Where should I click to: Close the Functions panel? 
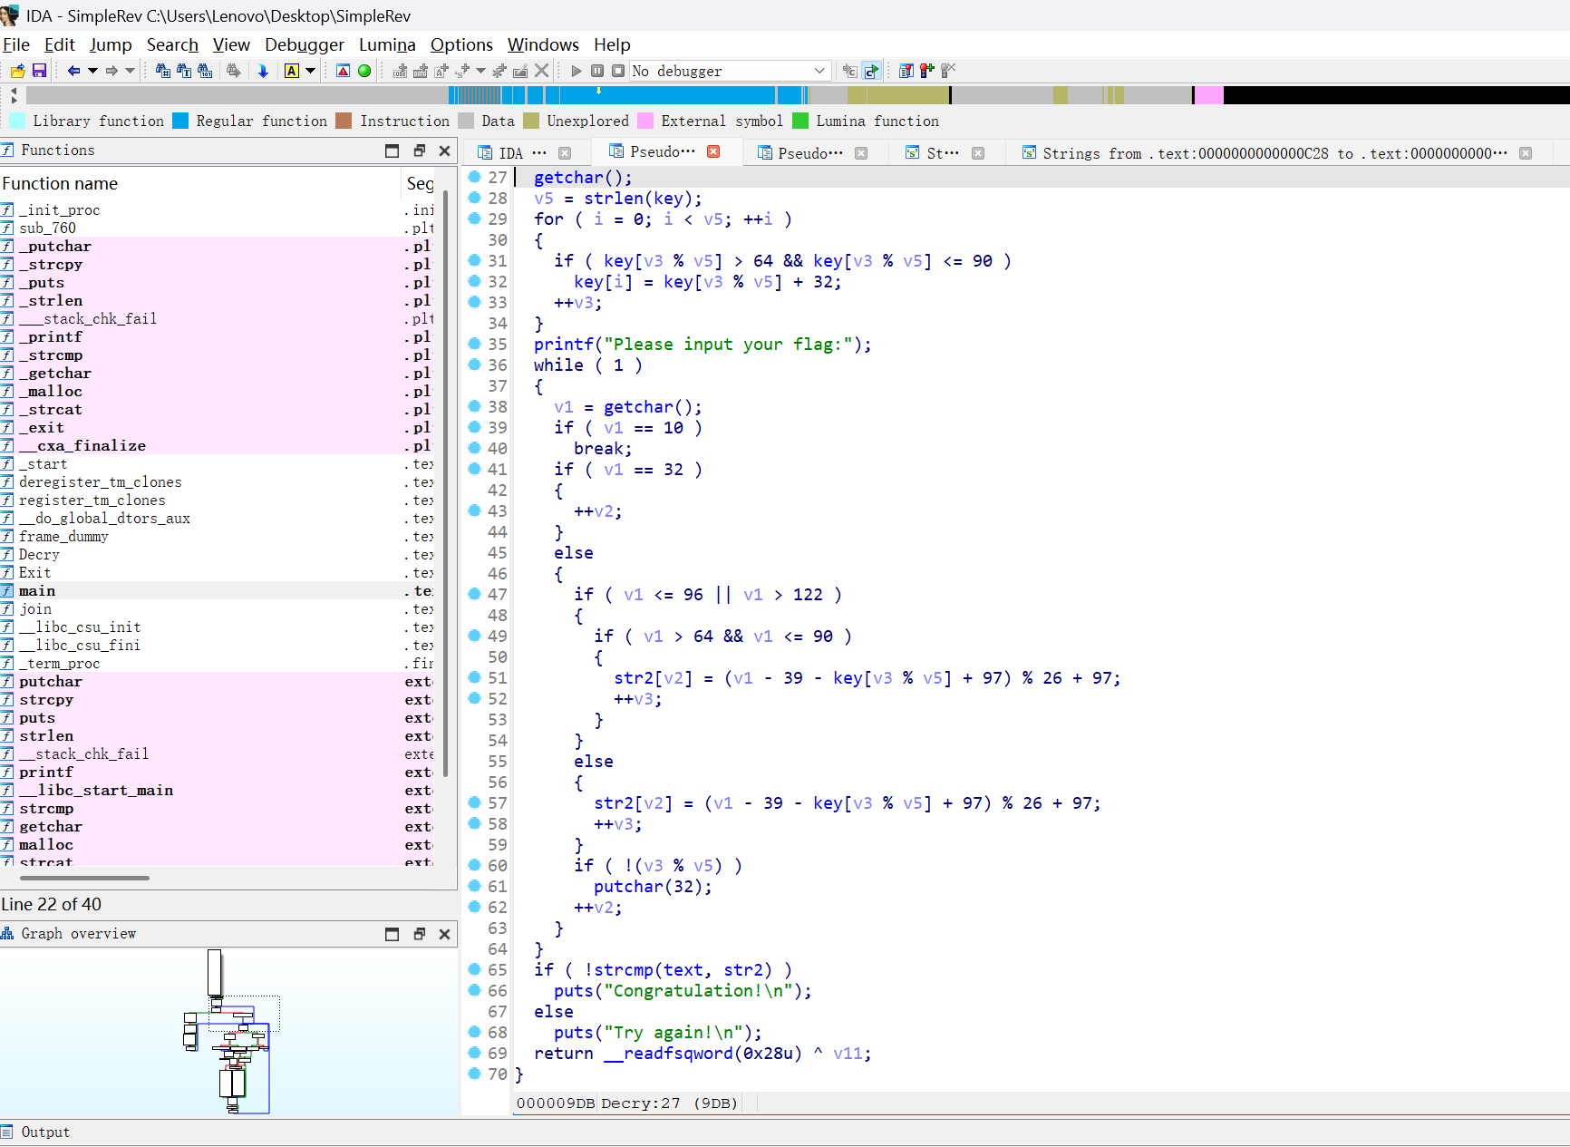[x=444, y=151]
